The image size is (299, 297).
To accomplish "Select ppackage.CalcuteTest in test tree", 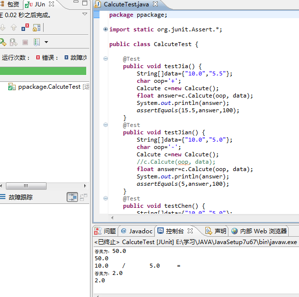I will [x=49, y=87].
